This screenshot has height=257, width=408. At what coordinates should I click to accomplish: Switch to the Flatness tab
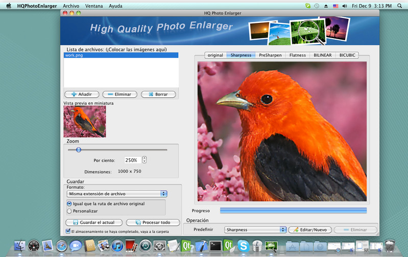(x=298, y=55)
